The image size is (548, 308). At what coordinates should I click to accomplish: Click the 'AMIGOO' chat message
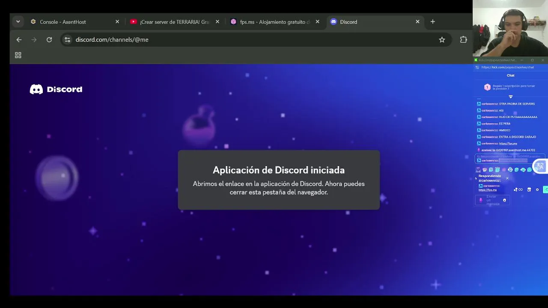505,130
